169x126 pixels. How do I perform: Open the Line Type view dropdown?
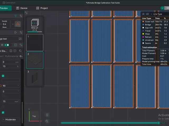156,14
